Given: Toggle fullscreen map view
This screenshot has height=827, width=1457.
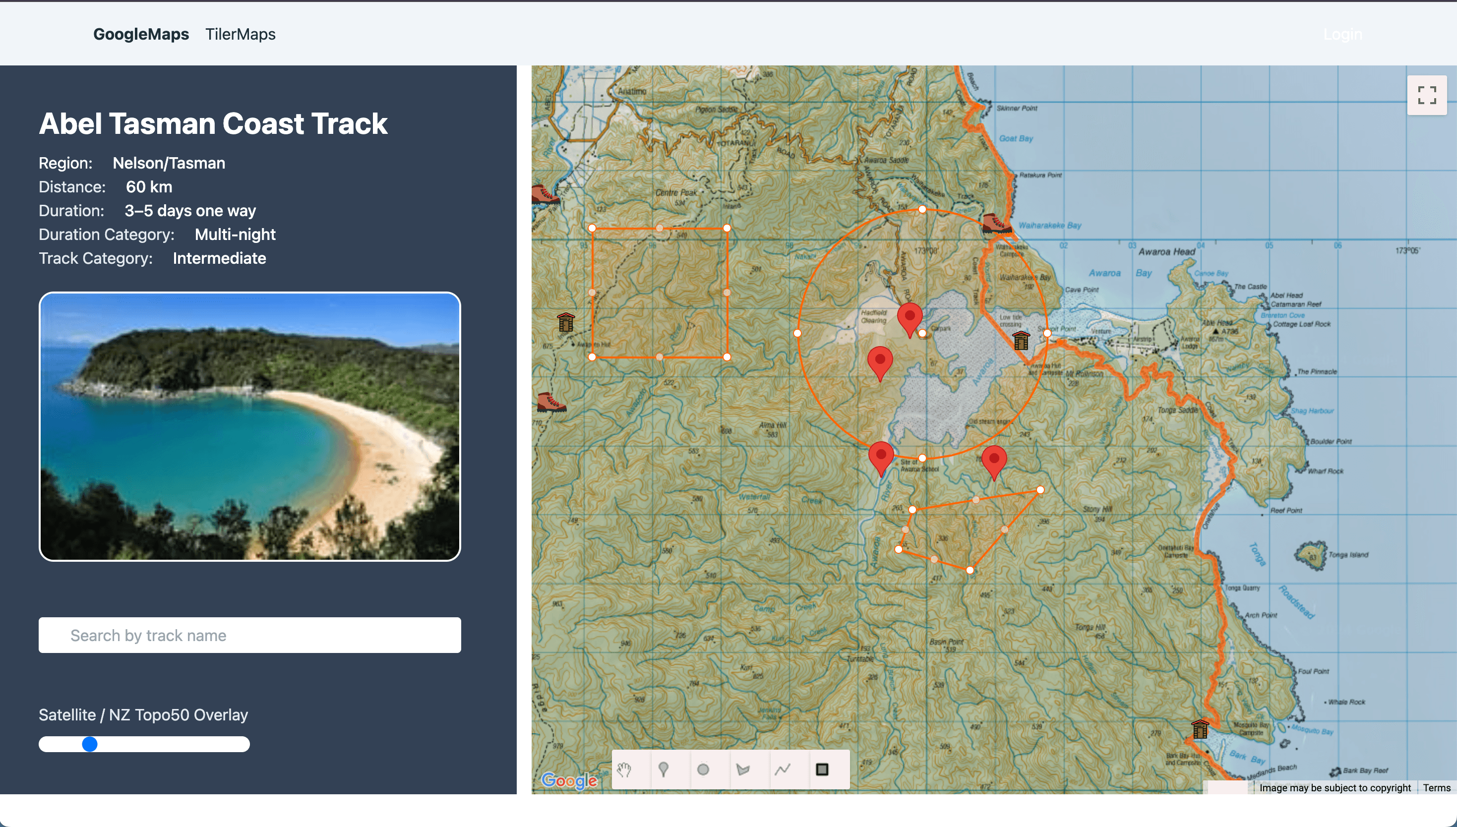Looking at the screenshot, I should [1427, 95].
